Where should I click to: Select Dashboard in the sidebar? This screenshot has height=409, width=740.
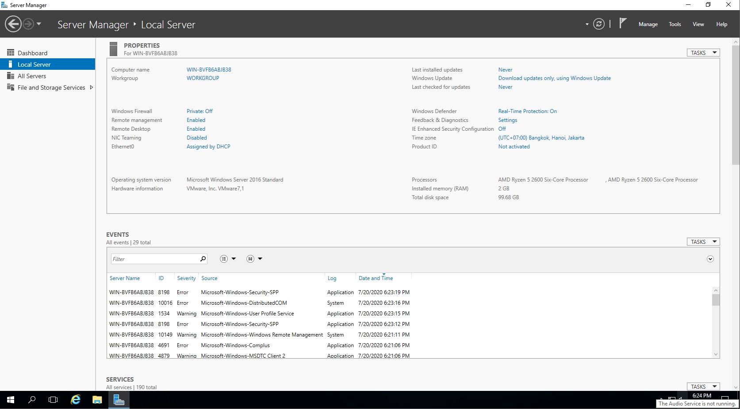(47, 53)
